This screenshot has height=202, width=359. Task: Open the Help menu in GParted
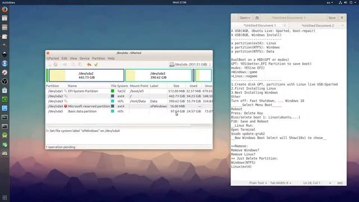[111, 58]
